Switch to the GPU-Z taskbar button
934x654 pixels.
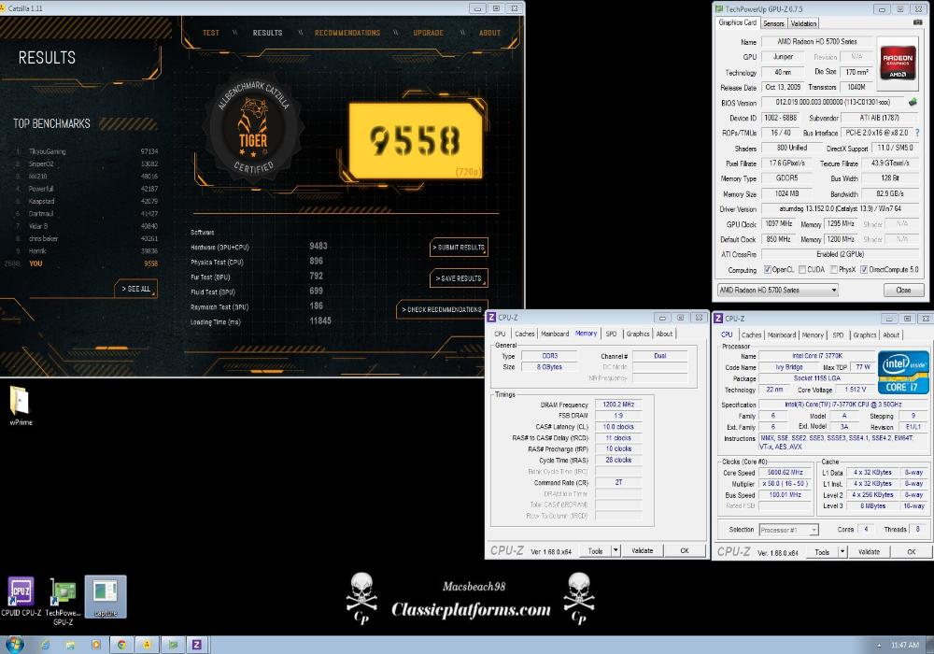tap(172, 645)
